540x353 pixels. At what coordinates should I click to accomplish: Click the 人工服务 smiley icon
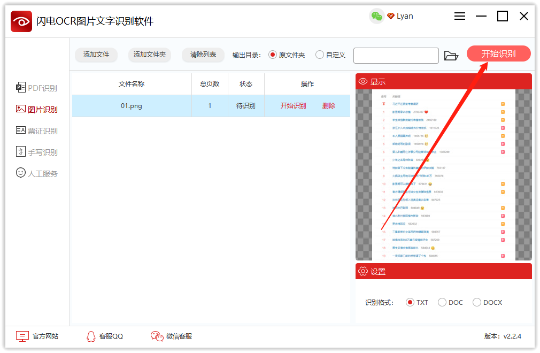point(21,173)
